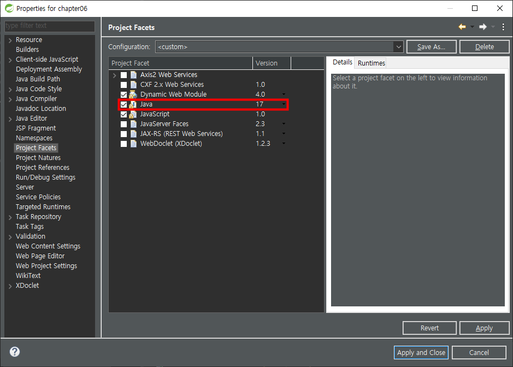Select Server in the tree

tap(25, 187)
